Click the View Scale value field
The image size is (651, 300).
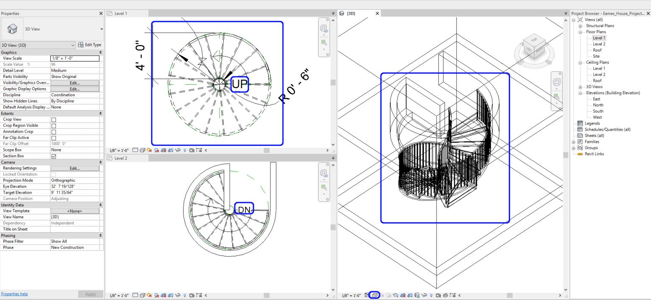tap(75, 58)
